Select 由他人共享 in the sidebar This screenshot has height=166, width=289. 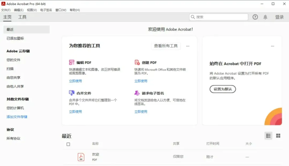pyautogui.click(x=15, y=86)
